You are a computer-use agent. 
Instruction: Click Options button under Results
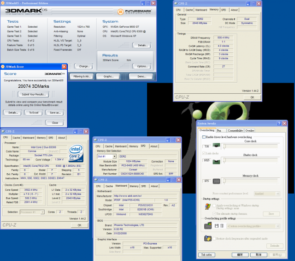point(142,67)
